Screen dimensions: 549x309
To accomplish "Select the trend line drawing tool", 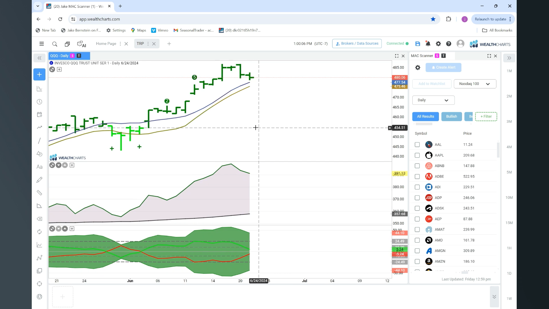I will (39, 141).
